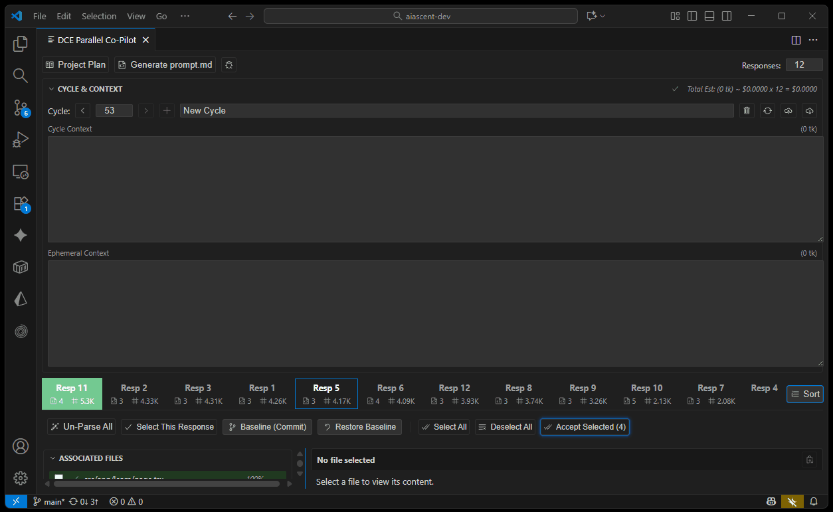Open the Source Control view
Screen dimensions: 833x512
pyautogui.click(x=21, y=108)
